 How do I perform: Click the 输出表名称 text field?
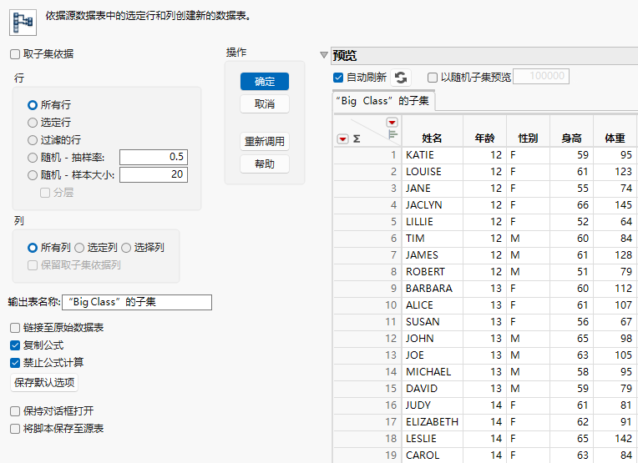pos(137,302)
